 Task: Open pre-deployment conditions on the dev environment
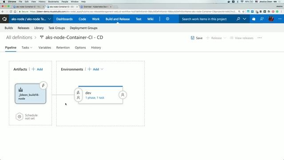[78, 95]
